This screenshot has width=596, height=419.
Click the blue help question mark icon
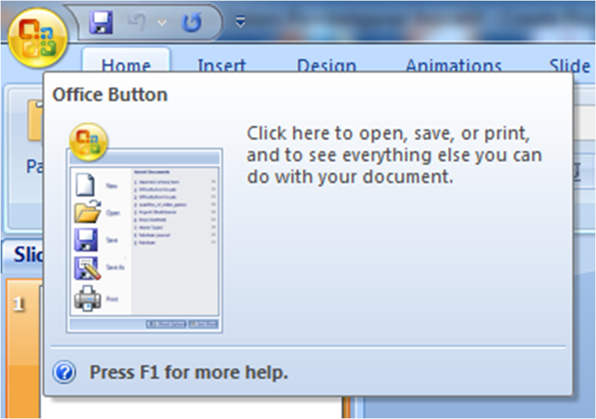click(x=64, y=372)
